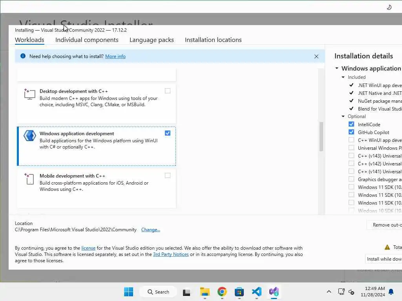Click the install location path text
402x301 pixels.
76,230
